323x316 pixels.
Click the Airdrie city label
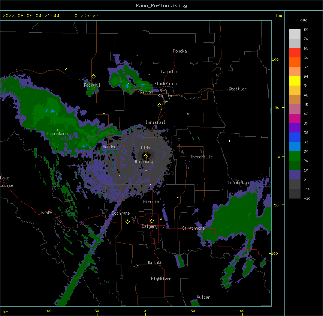coord(151,202)
